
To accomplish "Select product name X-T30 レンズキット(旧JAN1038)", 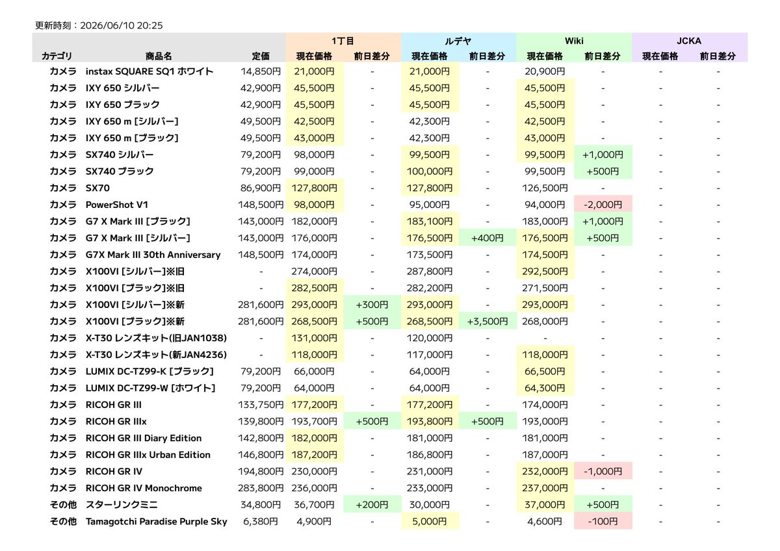I will (156, 338).
